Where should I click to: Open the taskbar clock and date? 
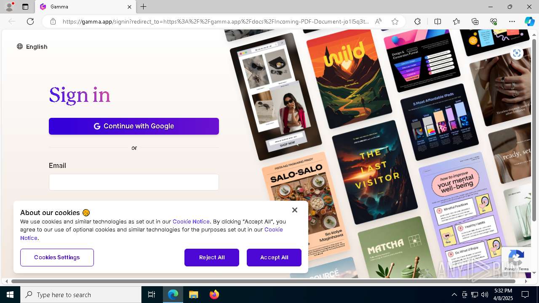[503, 295]
